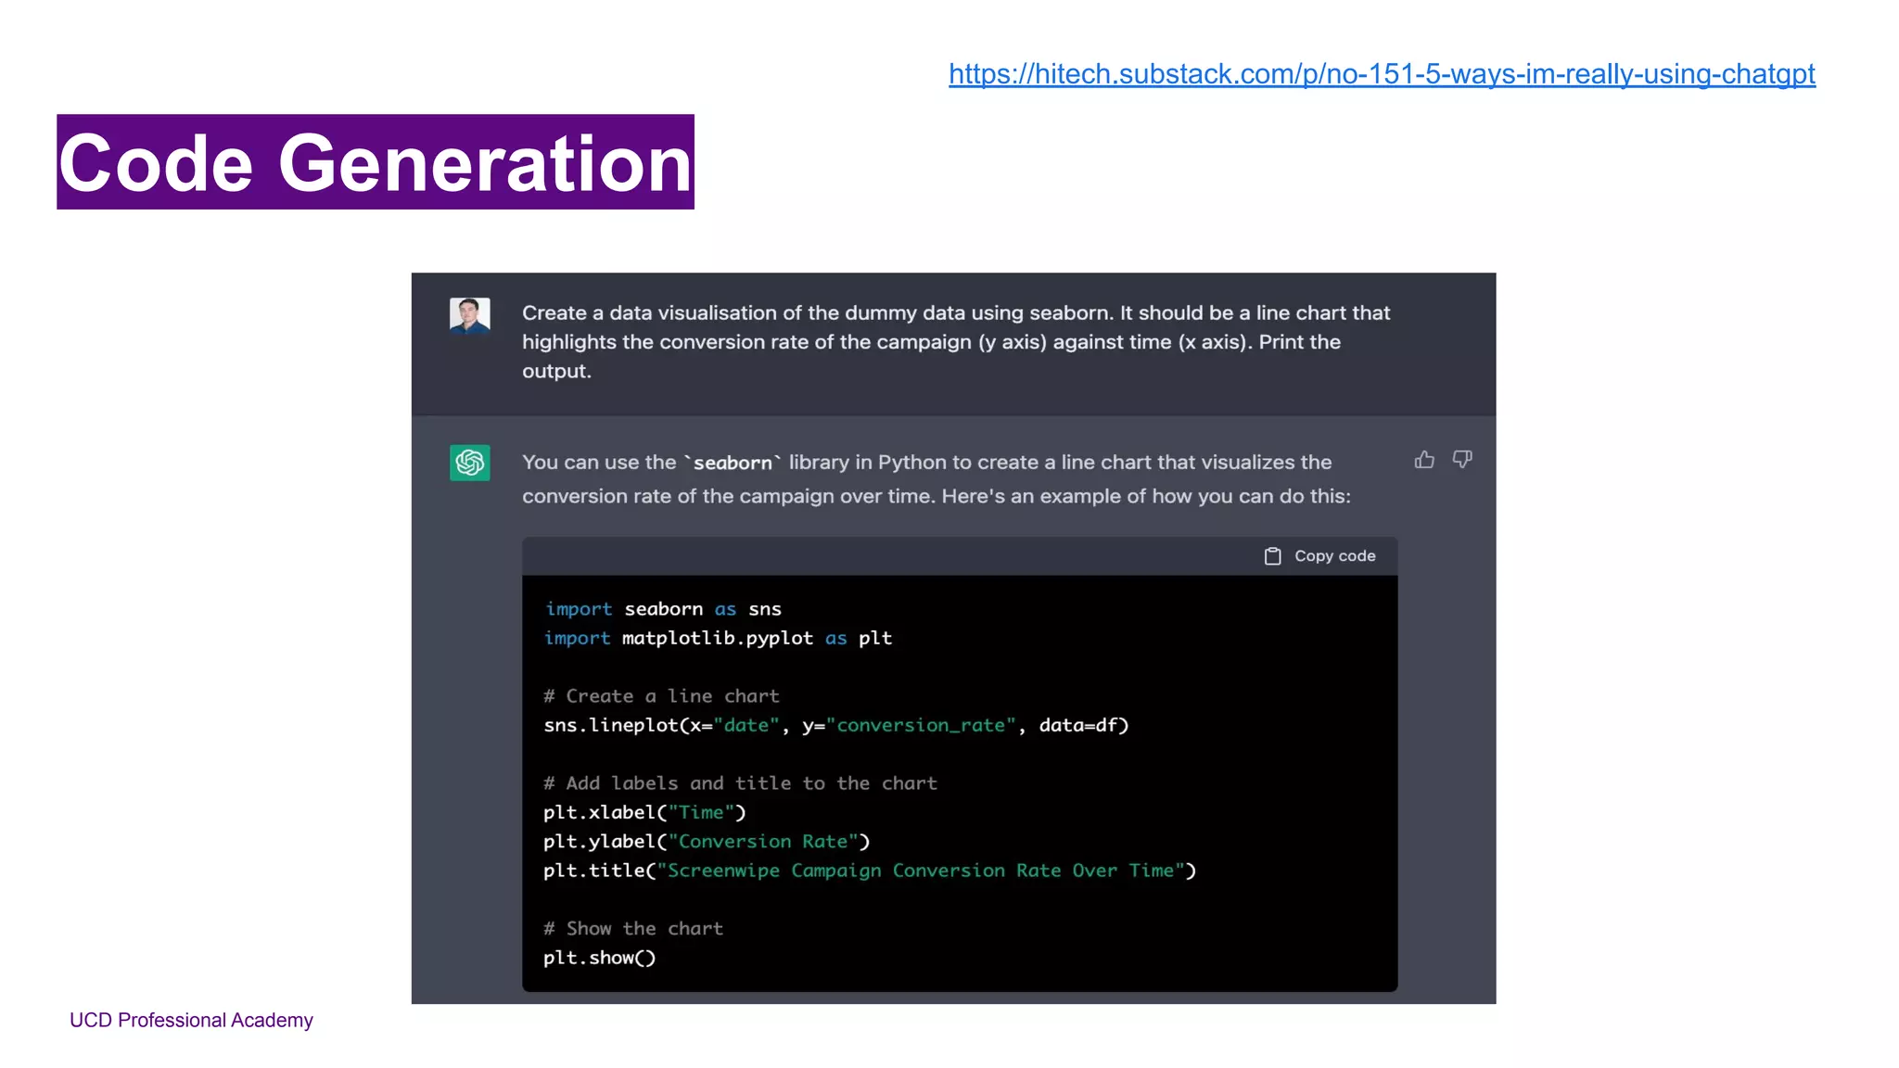Click the ChatGPT logo avatar
Viewport: 1899px width, 1068px height.
click(x=470, y=462)
